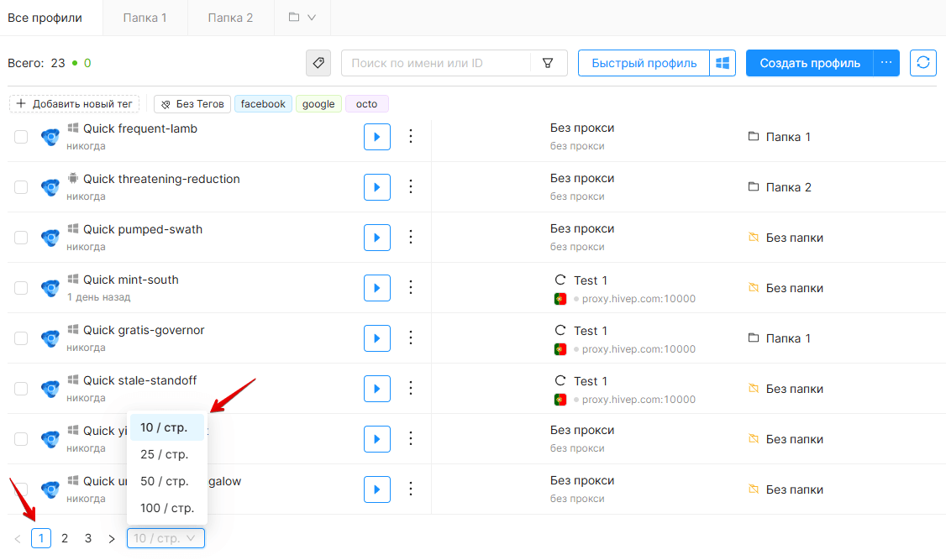
Task: Open three-dot menu for Quick frequent-lamb
Action: pos(411,136)
